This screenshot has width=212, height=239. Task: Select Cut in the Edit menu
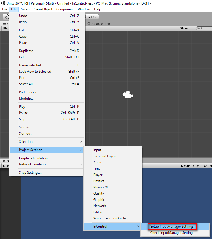coord(47,30)
